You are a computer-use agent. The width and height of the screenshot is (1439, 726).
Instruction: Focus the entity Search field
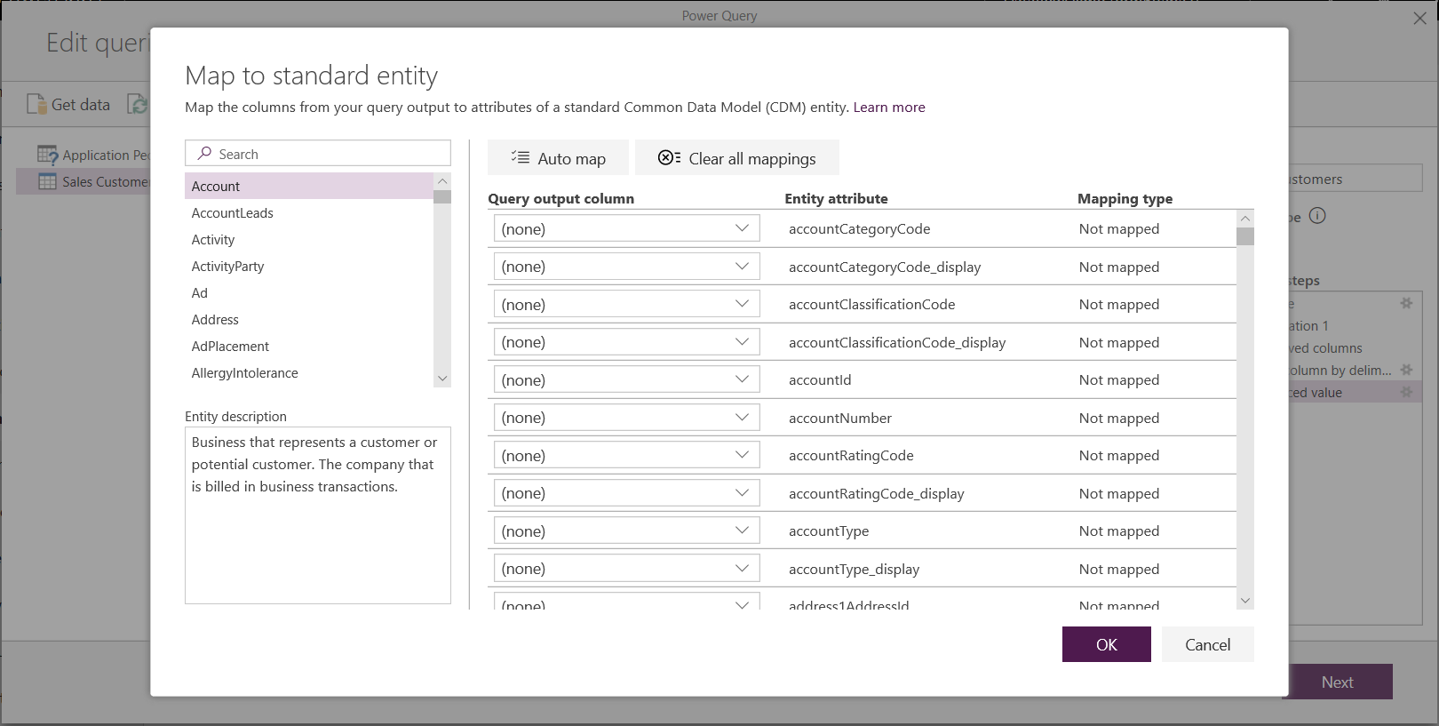329,154
